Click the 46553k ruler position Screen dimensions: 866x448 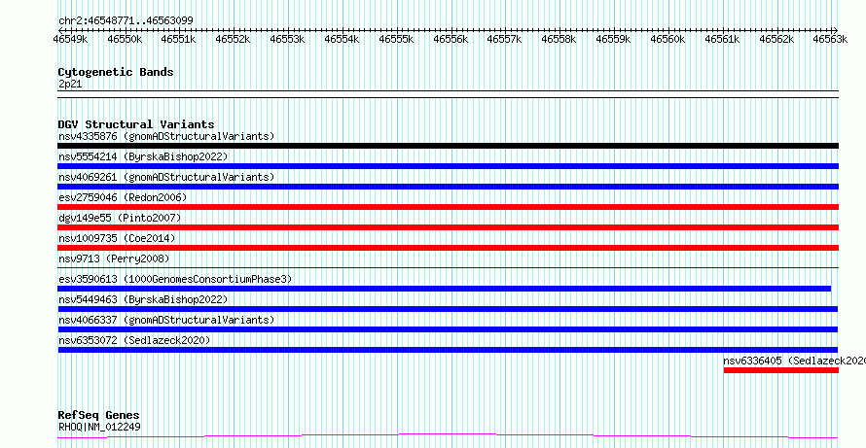click(287, 39)
